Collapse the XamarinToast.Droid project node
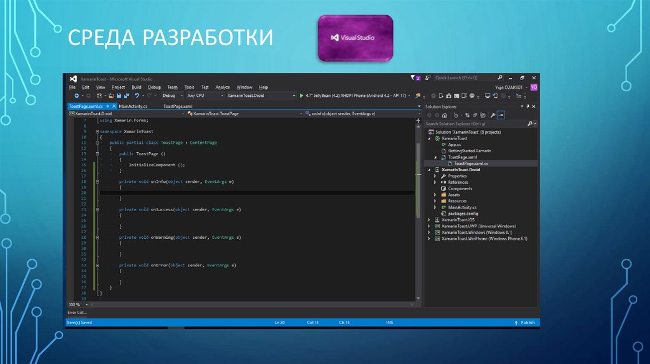This screenshot has height=364, width=650. tap(429, 170)
